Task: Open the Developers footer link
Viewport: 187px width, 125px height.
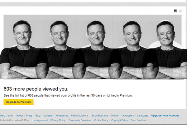Action: (x=127, y=116)
